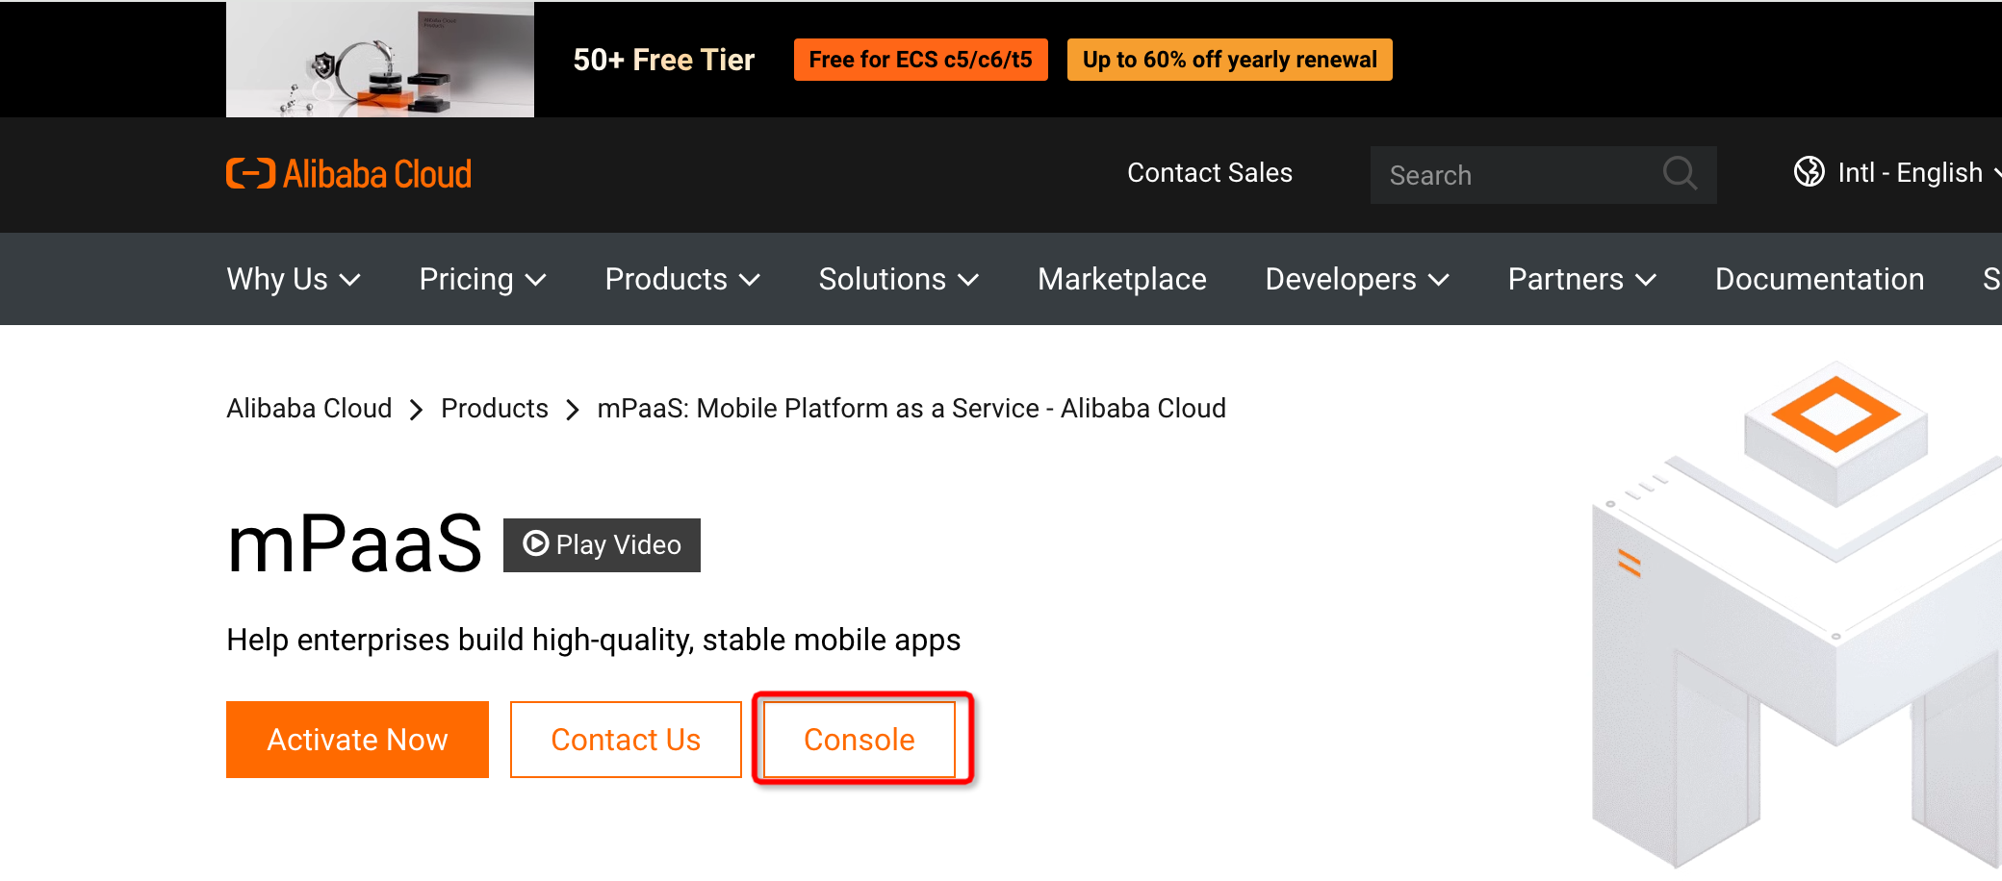
Task: Click the search magnifier icon
Action: (x=1680, y=174)
